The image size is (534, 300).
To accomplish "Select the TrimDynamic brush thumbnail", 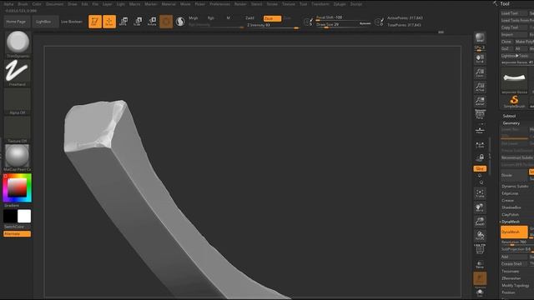I will pos(18,42).
